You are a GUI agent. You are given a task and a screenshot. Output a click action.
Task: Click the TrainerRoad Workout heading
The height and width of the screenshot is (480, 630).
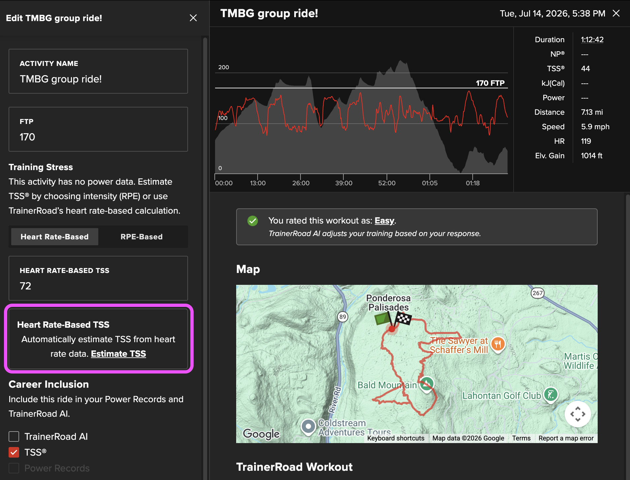point(294,467)
